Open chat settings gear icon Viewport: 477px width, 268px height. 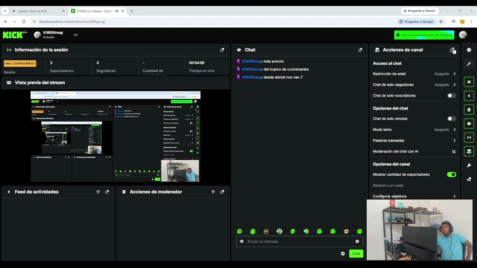(343, 253)
